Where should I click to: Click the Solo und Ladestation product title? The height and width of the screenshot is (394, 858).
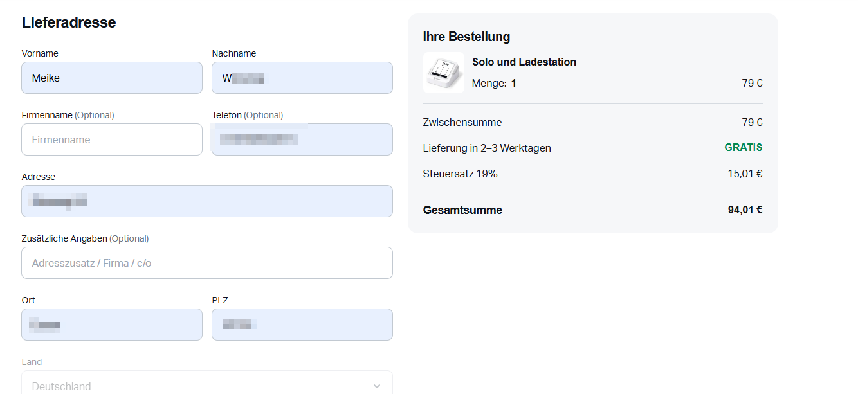click(524, 62)
